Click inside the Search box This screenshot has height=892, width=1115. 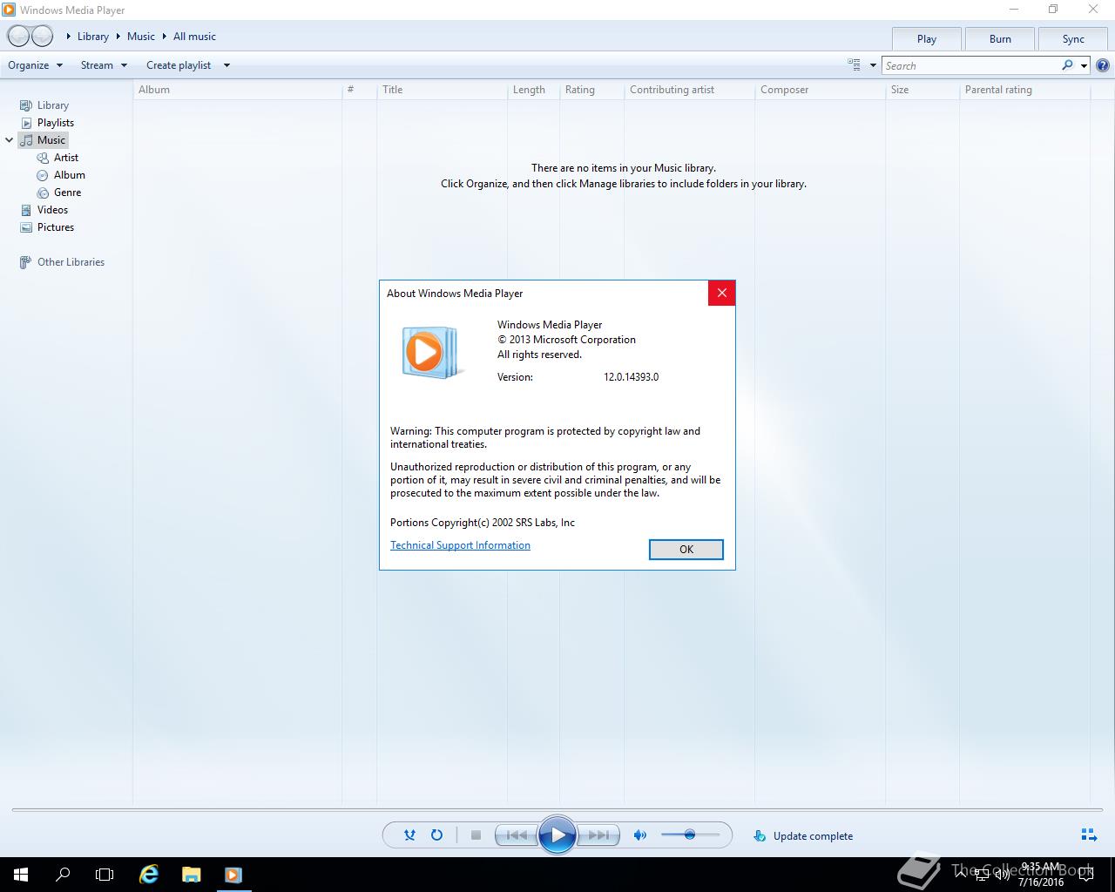pos(970,65)
